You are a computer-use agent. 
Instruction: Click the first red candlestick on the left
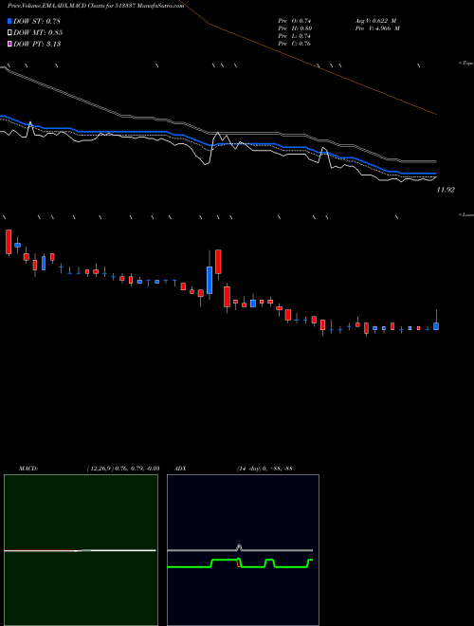9,242
